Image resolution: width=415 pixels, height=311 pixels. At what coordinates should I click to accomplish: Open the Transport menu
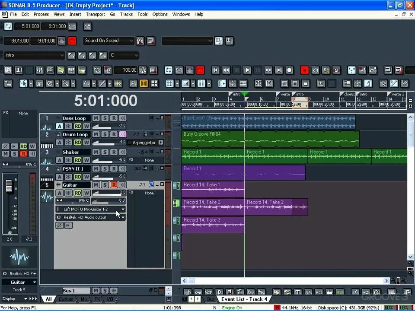[x=96, y=14]
